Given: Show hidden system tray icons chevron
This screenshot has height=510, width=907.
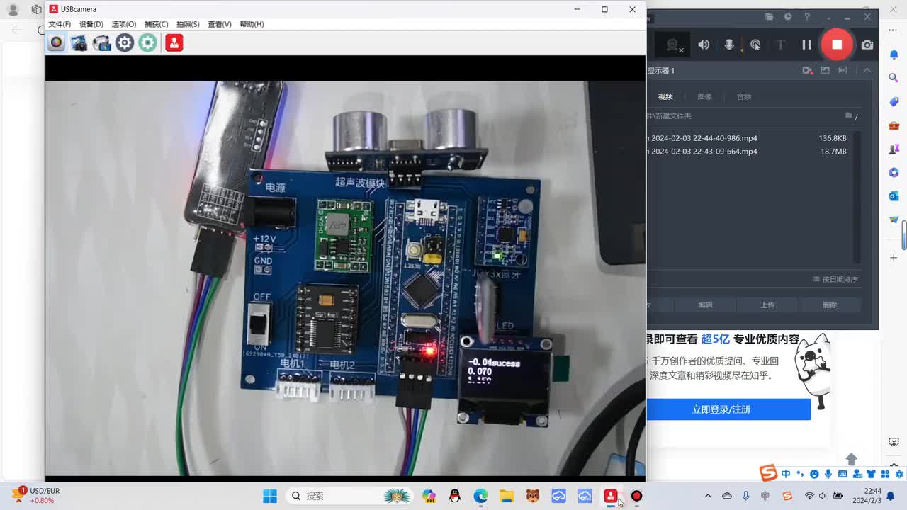Looking at the screenshot, I should coord(708,496).
